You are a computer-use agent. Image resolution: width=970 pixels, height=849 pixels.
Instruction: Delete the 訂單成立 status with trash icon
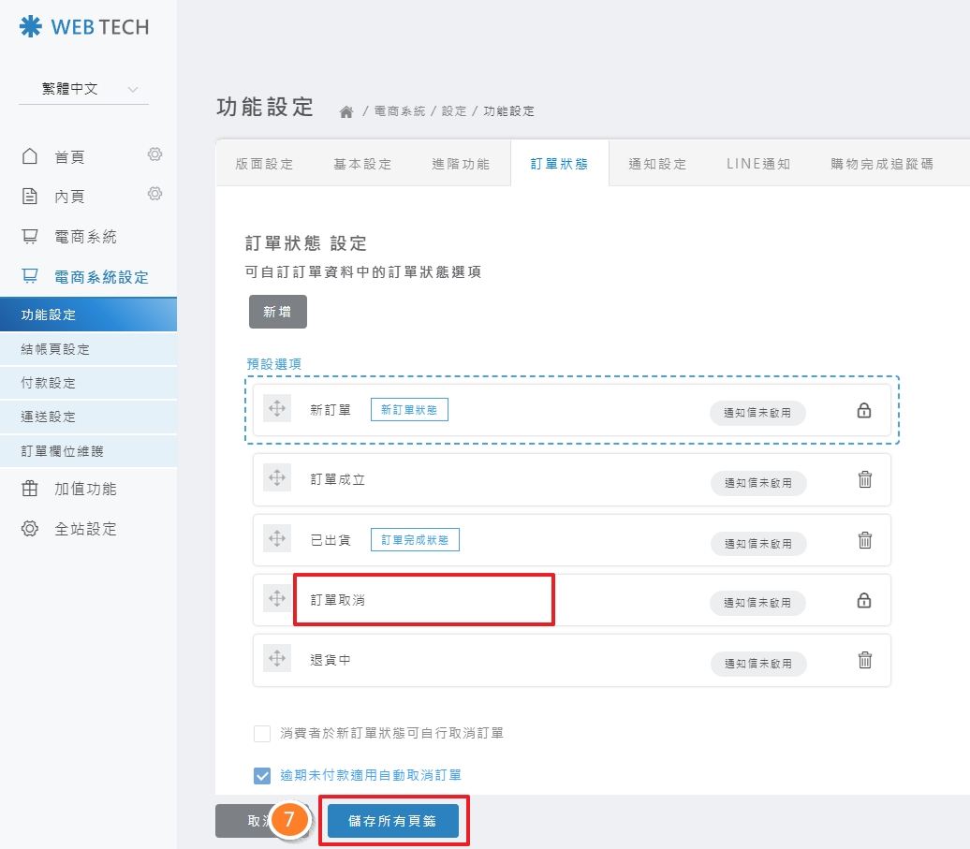(x=865, y=479)
